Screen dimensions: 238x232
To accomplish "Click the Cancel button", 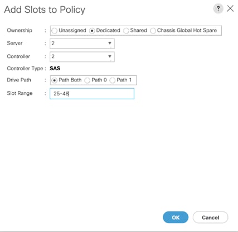I will [x=210, y=217].
